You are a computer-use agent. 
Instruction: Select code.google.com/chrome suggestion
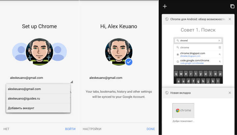tap(198, 61)
